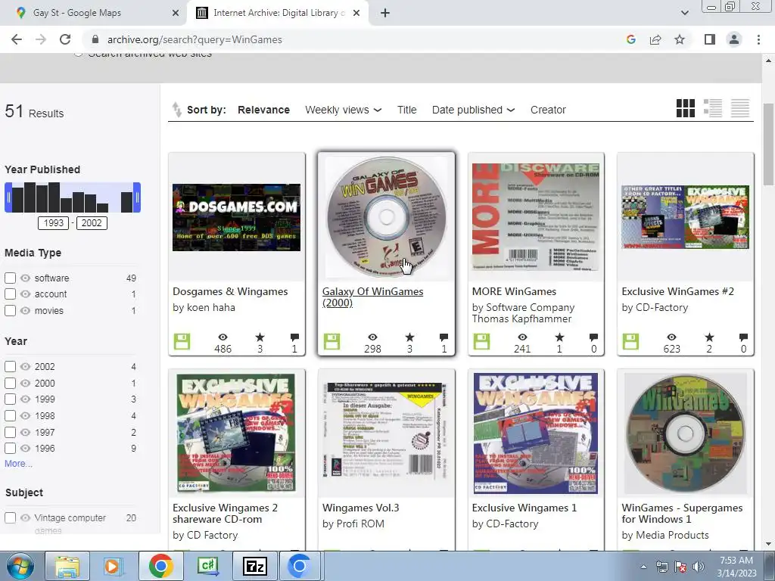The width and height of the screenshot is (775, 581).
Task: Show hidden system tray icons
Action: pyautogui.click(x=643, y=567)
